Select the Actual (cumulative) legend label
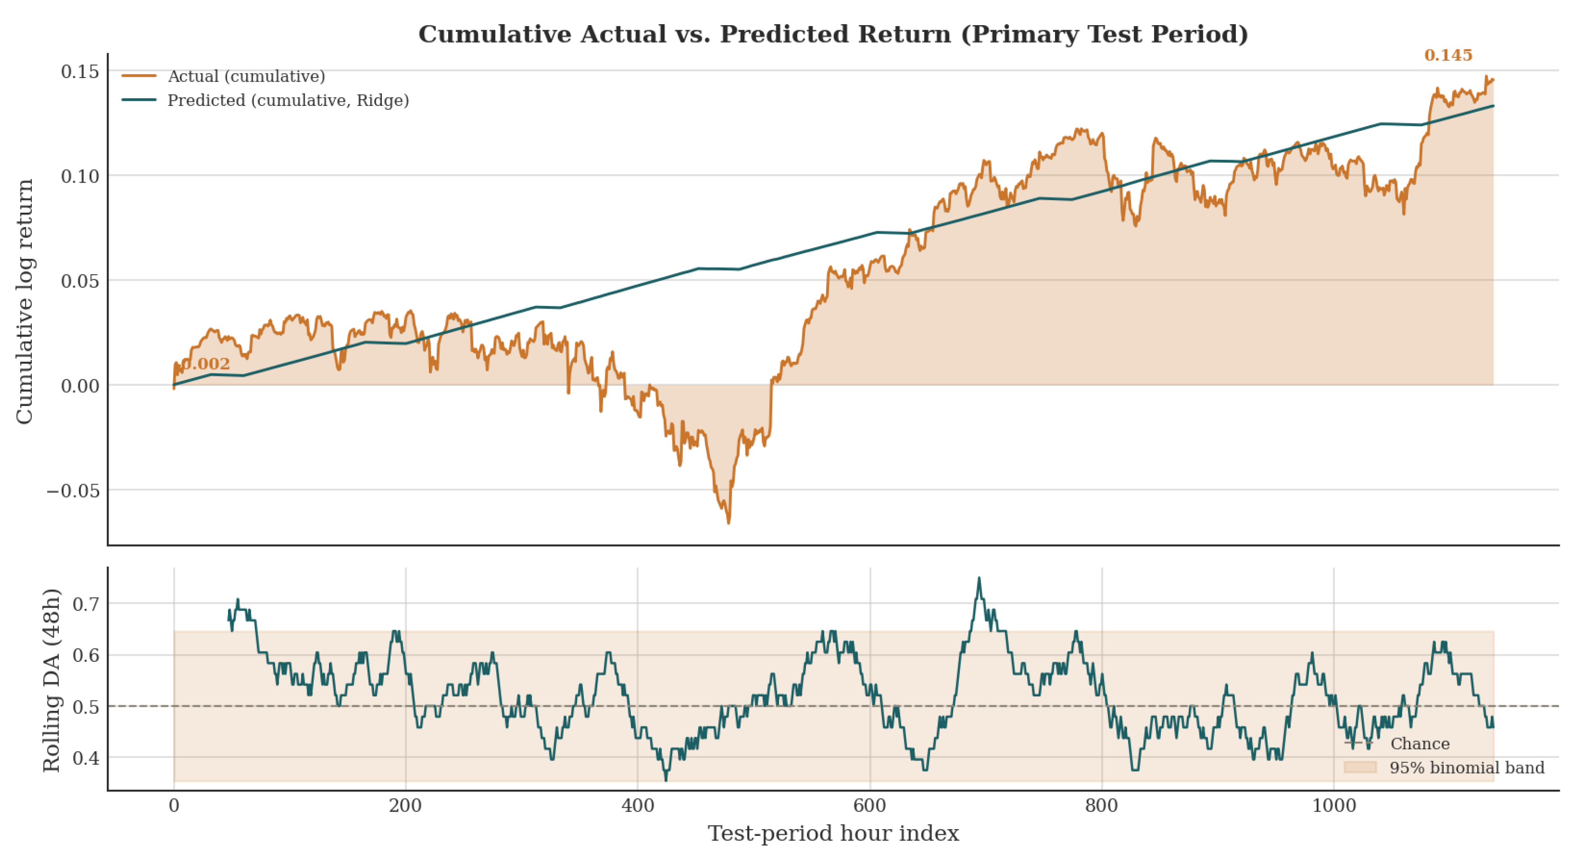 coord(247,76)
